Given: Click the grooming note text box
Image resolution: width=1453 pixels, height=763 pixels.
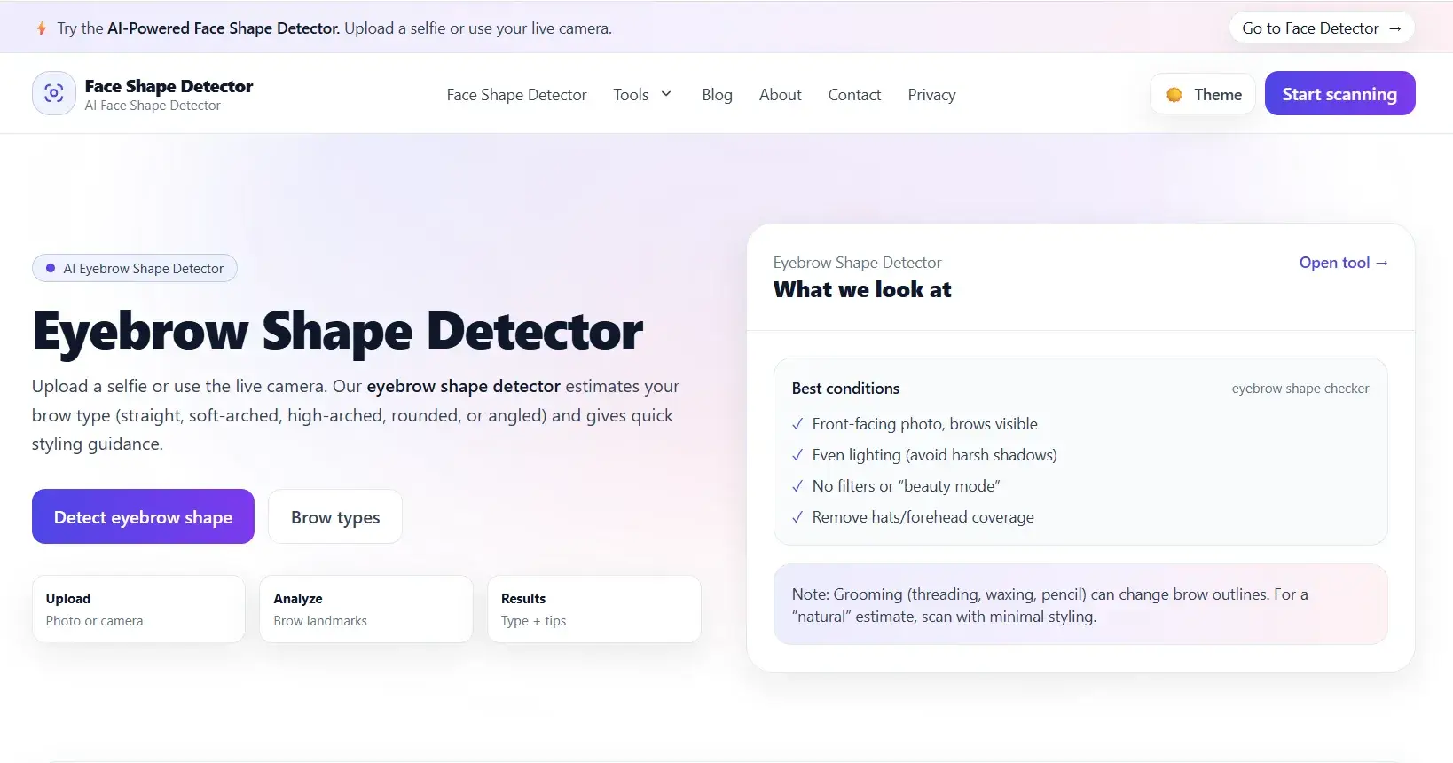Looking at the screenshot, I should coord(1080,604).
